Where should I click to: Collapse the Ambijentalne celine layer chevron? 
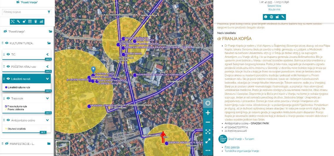point(47,120)
